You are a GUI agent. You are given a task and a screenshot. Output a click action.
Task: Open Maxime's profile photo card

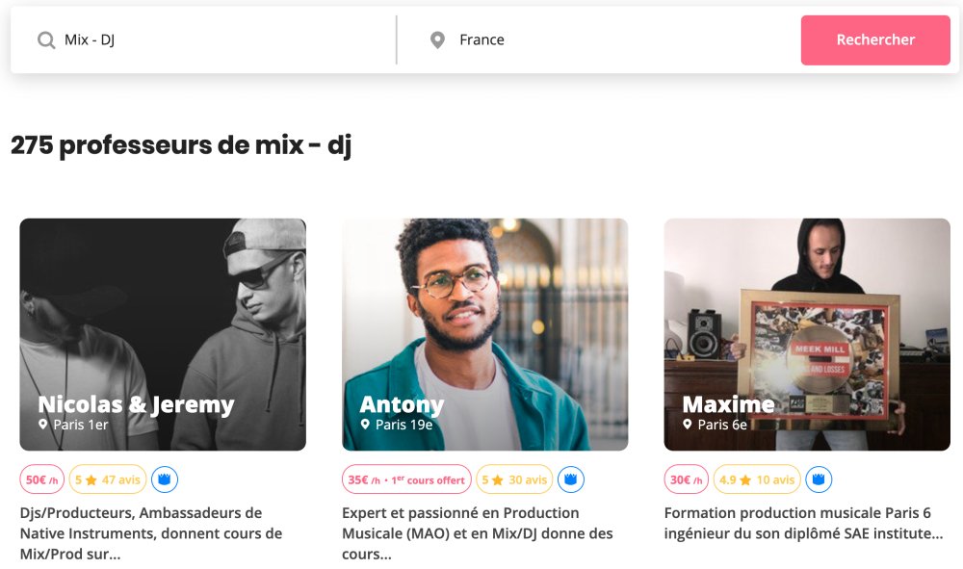pos(807,334)
